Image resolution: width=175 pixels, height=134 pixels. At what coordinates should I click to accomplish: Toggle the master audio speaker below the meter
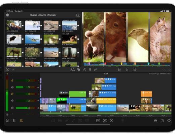7,115
